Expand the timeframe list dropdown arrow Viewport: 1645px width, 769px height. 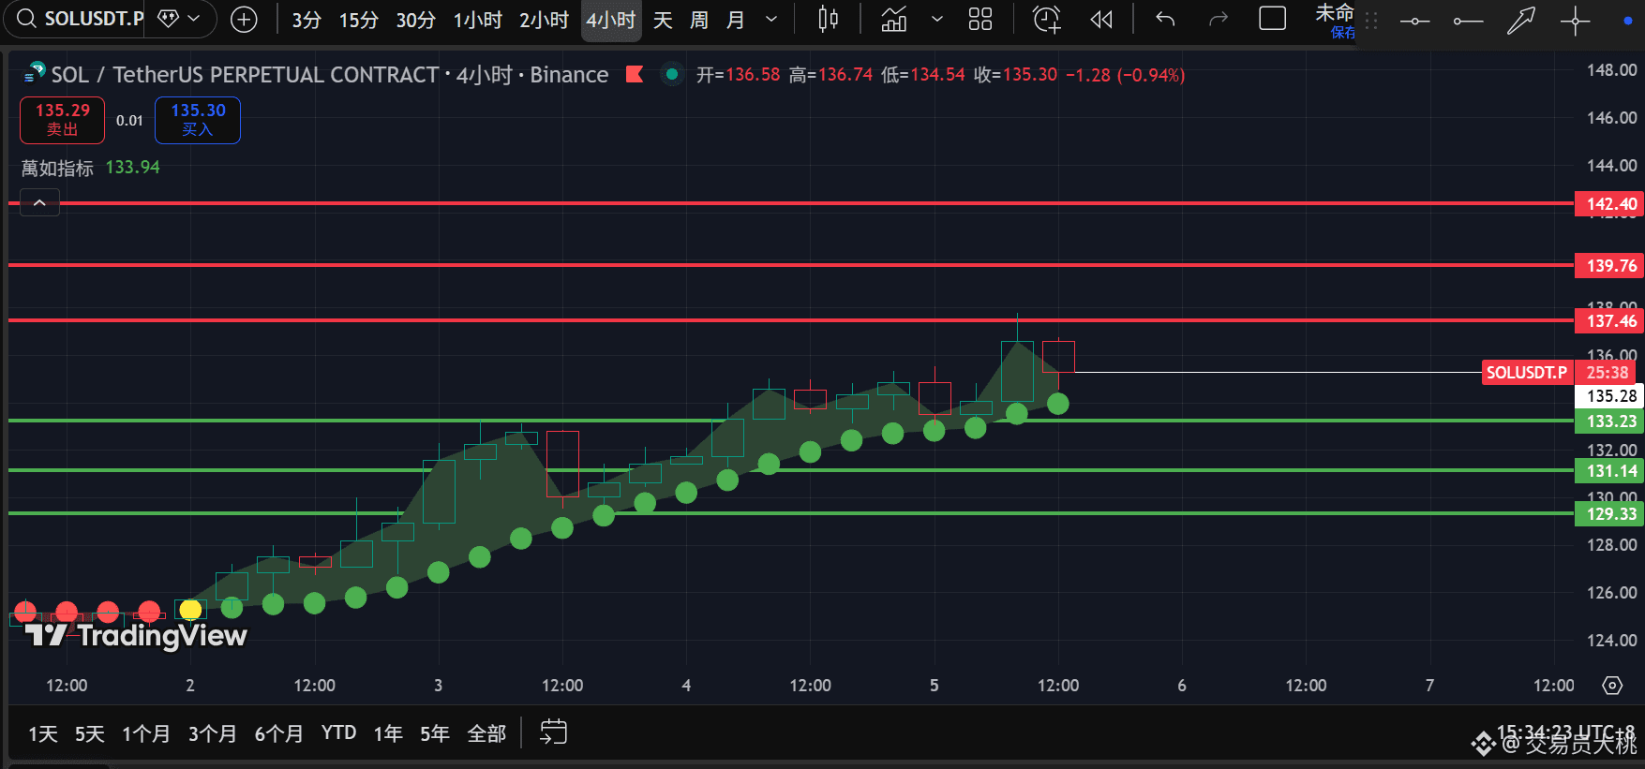pyautogui.click(x=771, y=20)
